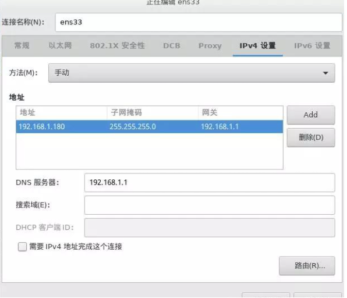Viewport: 347px width, 298px height.
Task: Click the 地址 column header
Action: [x=62, y=113]
